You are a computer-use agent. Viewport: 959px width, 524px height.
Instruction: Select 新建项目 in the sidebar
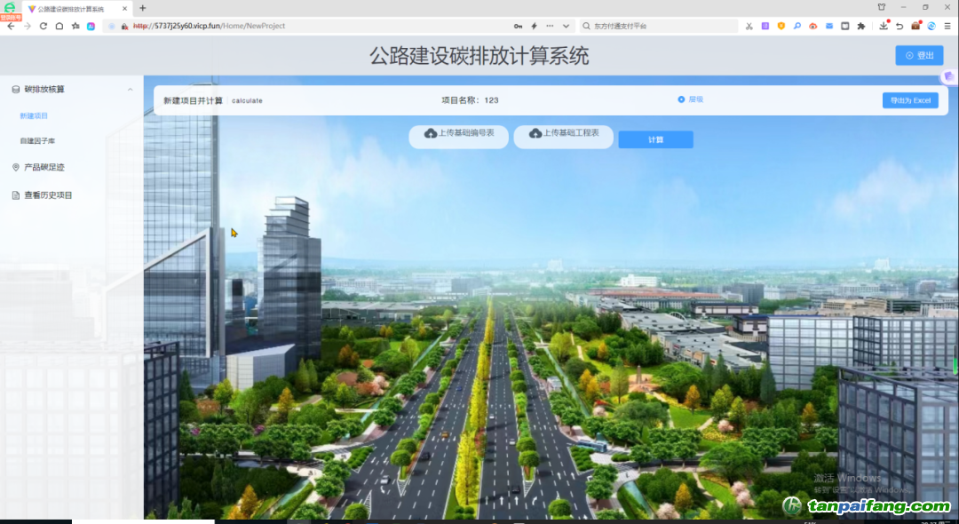click(x=34, y=116)
